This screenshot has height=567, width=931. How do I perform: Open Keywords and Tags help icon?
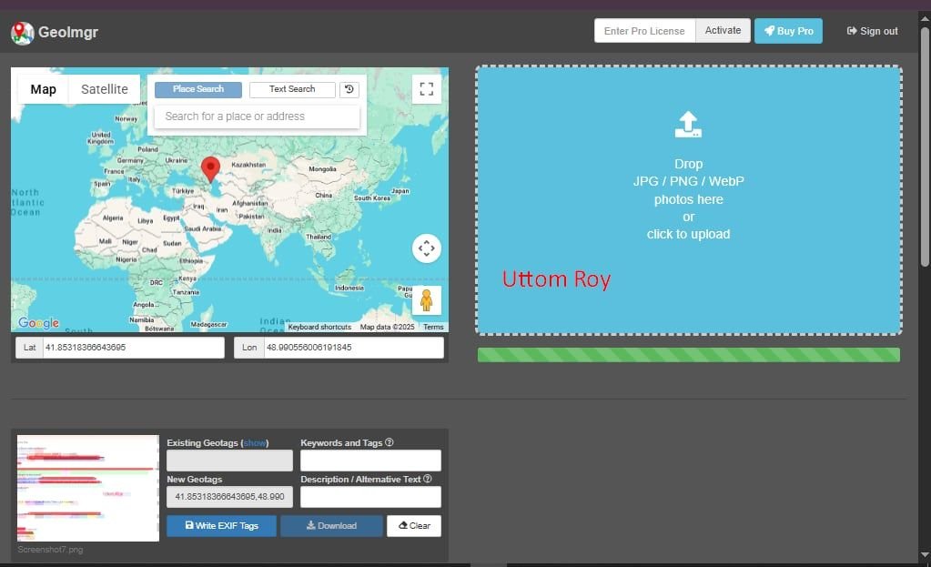click(x=390, y=442)
